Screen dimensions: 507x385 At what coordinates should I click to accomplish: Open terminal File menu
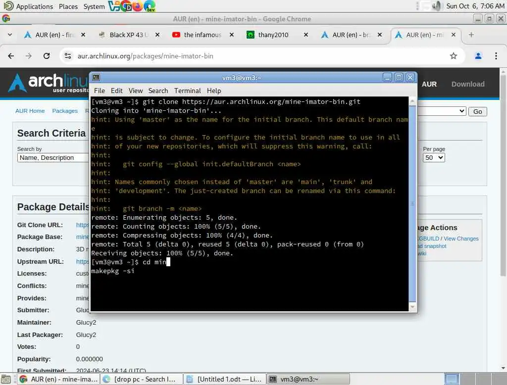click(x=99, y=91)
